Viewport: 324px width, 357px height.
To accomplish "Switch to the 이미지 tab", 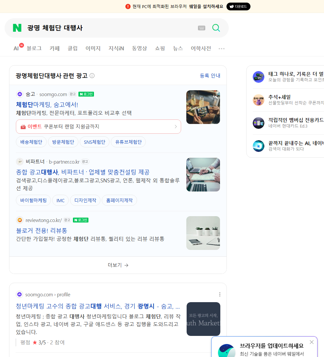I will pyautogui.click(x=93, y=48).
